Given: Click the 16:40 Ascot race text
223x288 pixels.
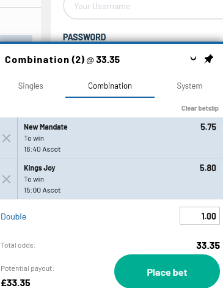Looking at the screenshot, I should (x=42, y=149).
